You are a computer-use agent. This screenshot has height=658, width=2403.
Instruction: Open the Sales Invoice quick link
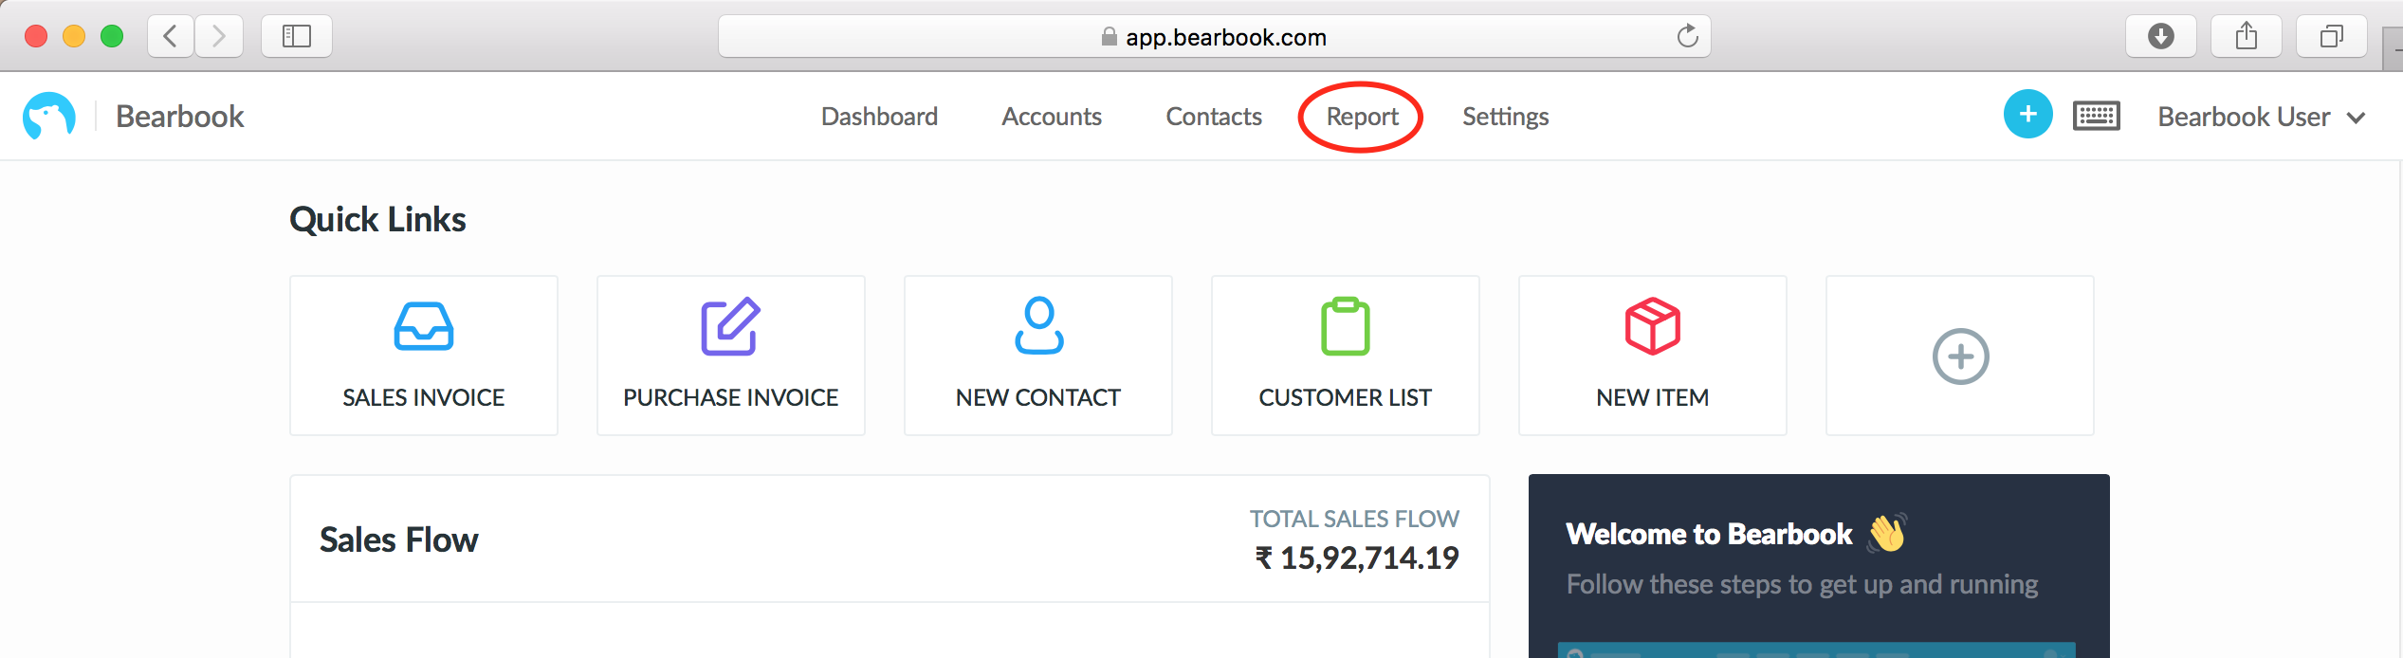[x=424, y=356]
